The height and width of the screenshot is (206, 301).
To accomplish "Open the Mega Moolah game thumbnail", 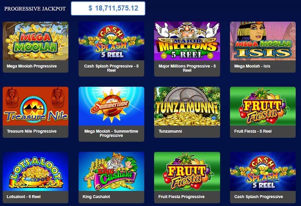I will (36, 41).
